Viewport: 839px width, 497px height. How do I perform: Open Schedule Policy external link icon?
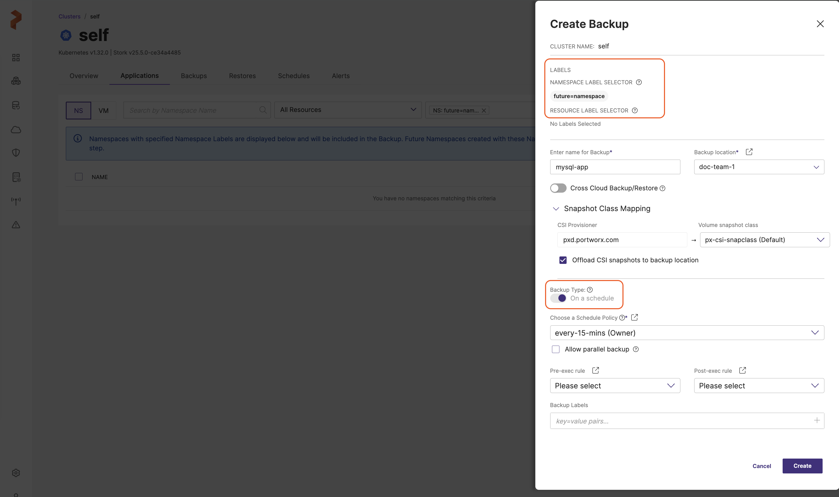pos(634,317)
